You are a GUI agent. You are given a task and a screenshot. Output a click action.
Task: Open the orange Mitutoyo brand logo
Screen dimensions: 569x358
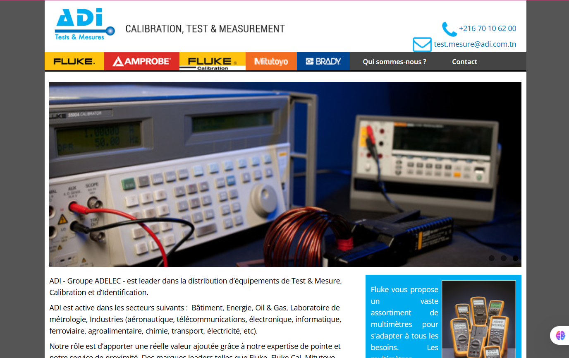(271, 62)
